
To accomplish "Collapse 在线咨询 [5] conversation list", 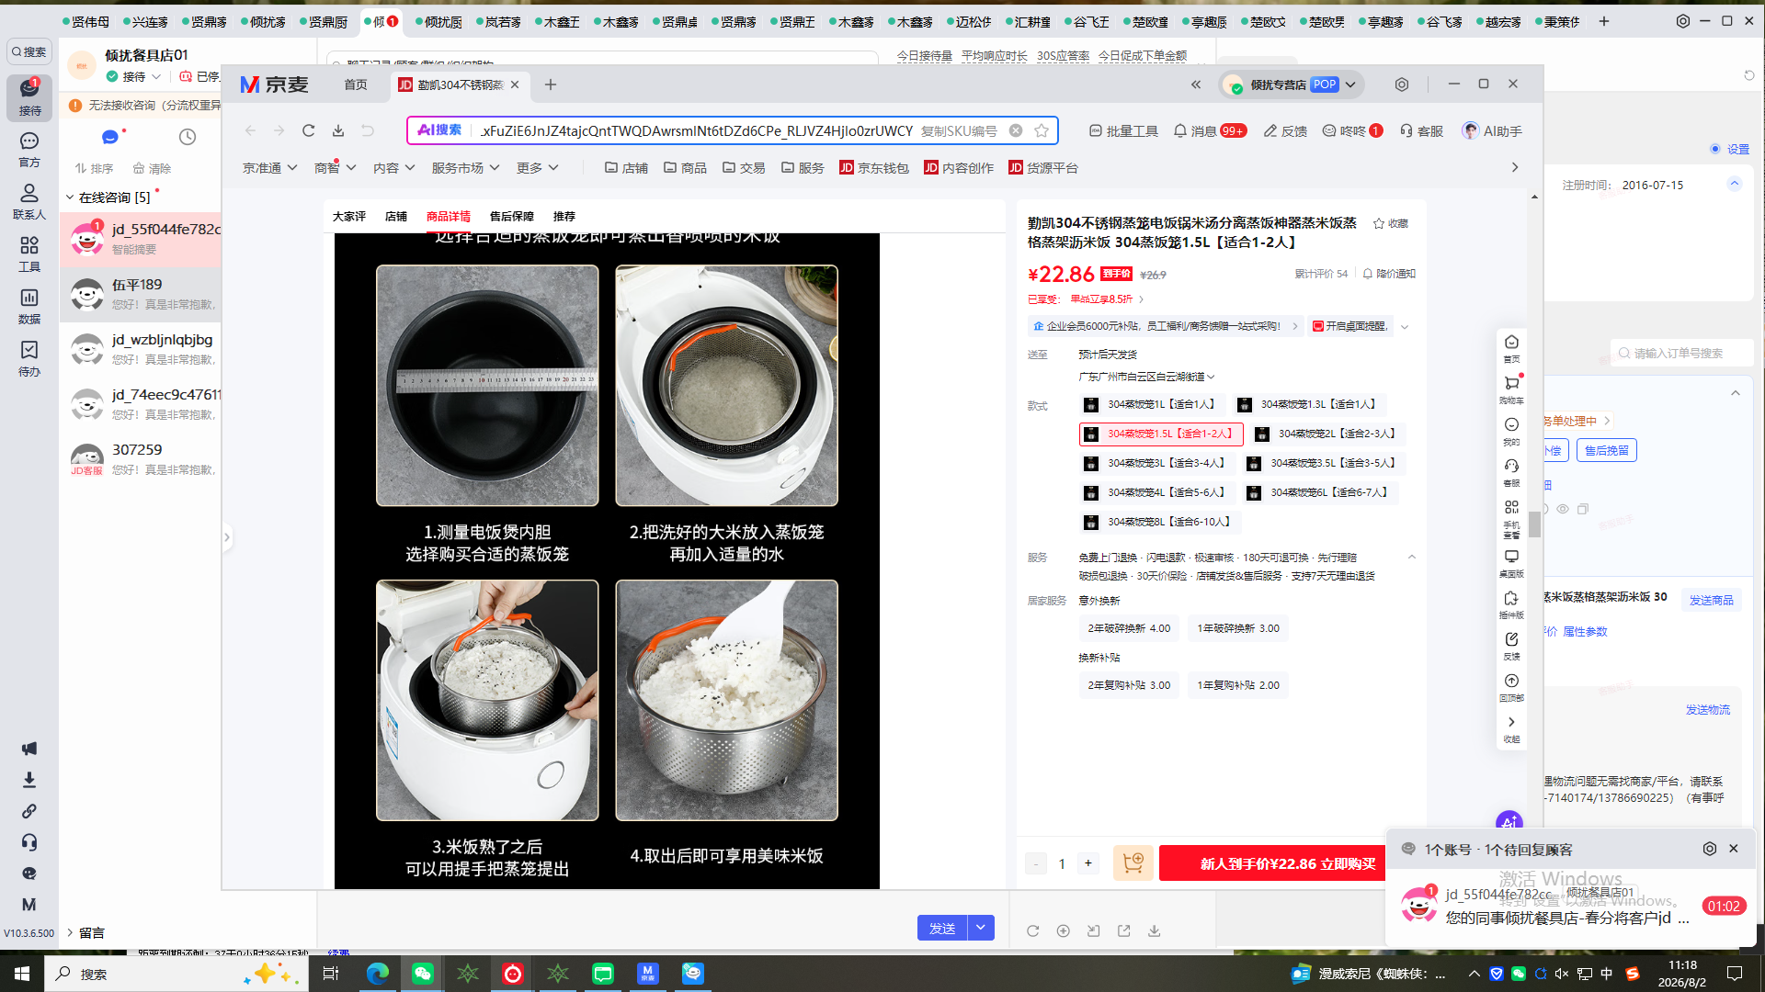I will point(70,197).
